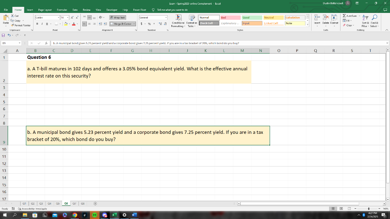Switch to Page Layout view
Image resolution: width=390 pixels, height=219 pixels.
341,209
